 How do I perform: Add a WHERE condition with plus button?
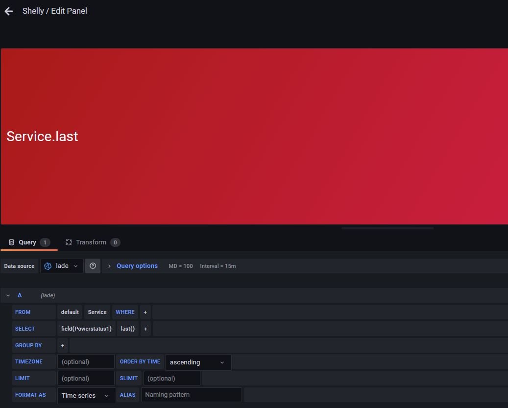tap(145, 312)
